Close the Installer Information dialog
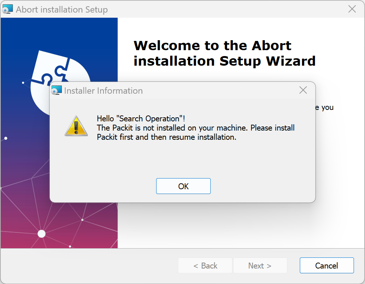 303,90
